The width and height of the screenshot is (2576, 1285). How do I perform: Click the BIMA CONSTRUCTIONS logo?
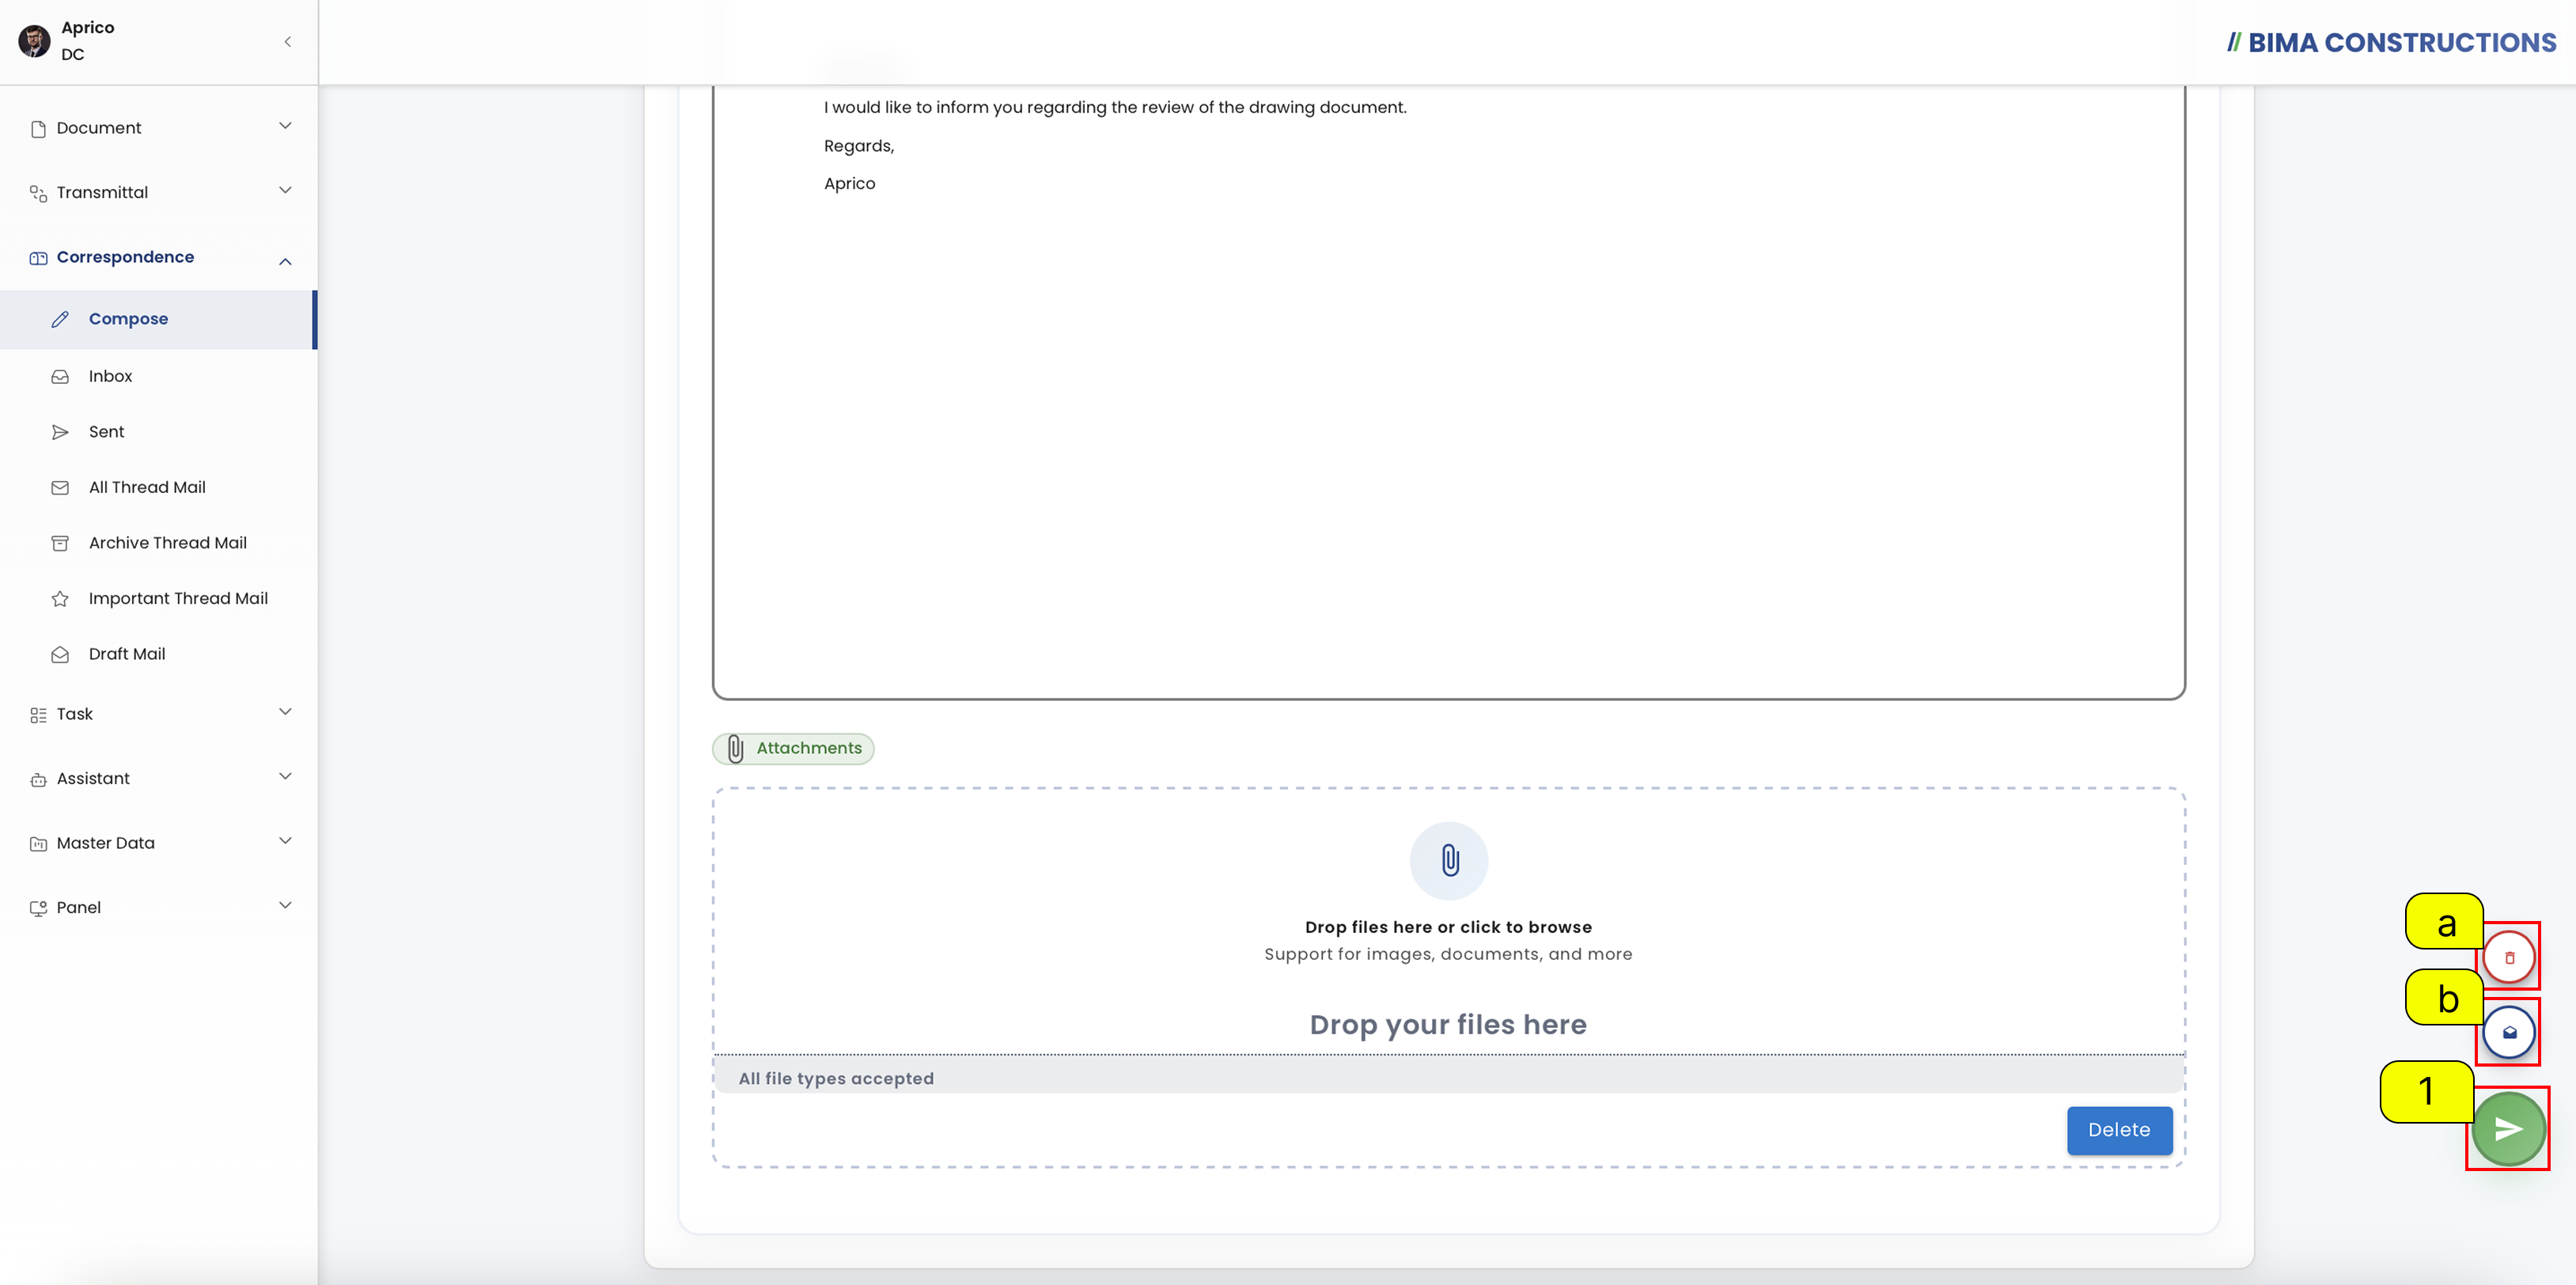[2391, 42]
